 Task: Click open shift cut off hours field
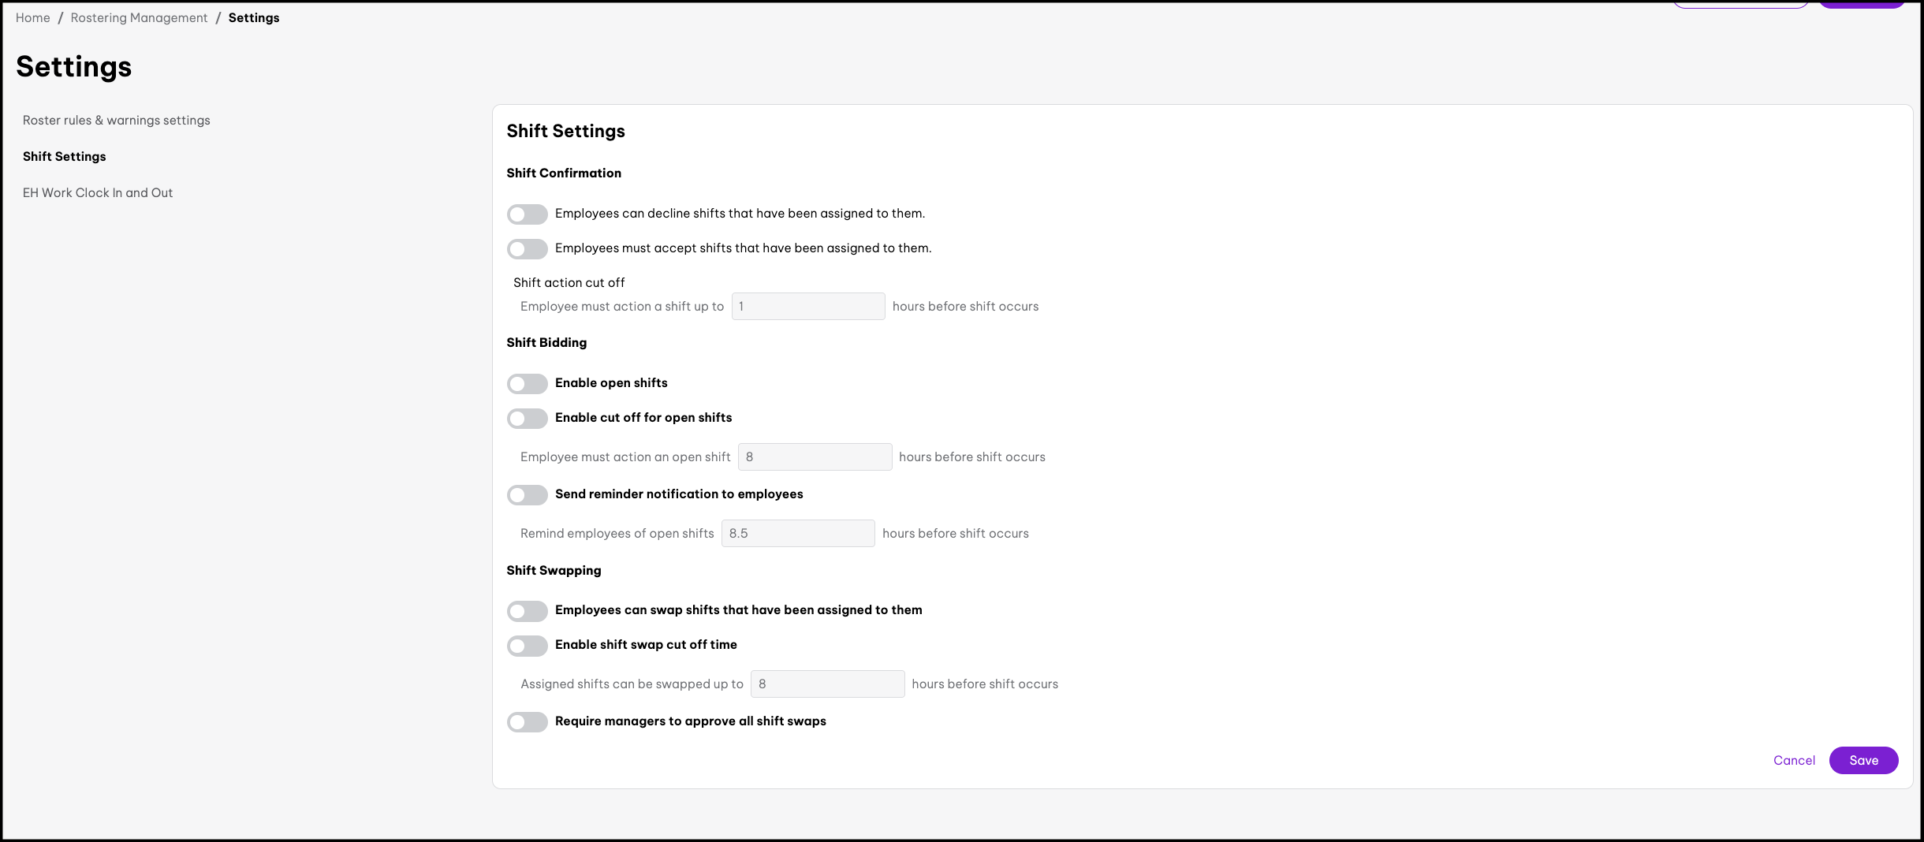click(x=815, y=457)
